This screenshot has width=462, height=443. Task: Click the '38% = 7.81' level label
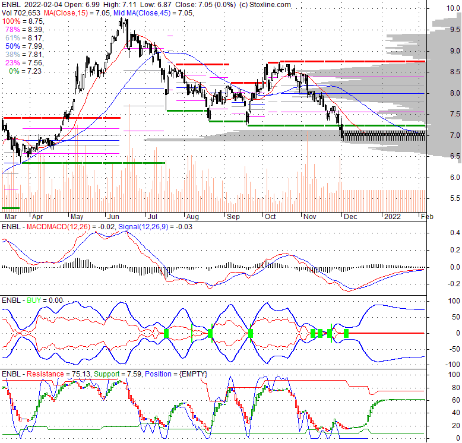click(24, 55)
